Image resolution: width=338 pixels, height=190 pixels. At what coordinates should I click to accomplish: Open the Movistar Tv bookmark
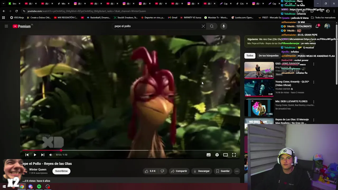[216, 18]
